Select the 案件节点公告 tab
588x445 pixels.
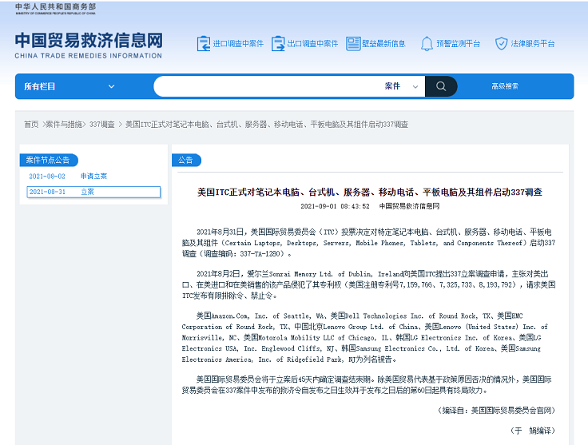point(48,160)
